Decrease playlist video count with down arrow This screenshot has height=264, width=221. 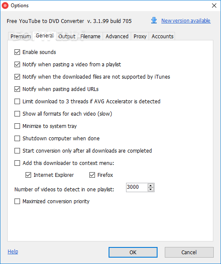(x=151, y=190)
